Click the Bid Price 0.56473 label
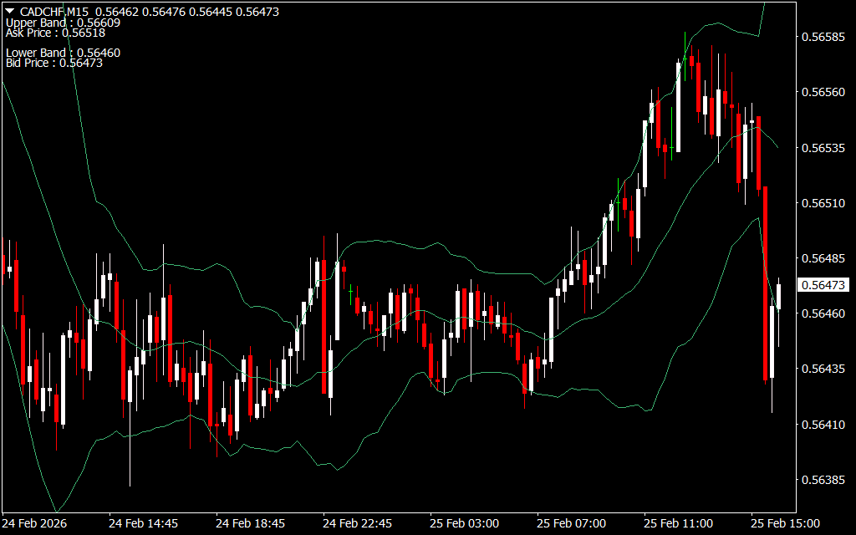856x535 pixels. 53,63
